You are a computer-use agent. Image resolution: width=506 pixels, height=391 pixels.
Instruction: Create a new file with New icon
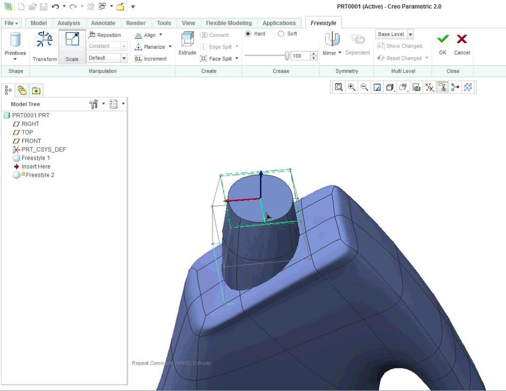21,6
